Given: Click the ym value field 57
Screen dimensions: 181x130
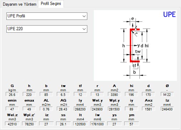Looking at the screenshot, I should [132, 124].
